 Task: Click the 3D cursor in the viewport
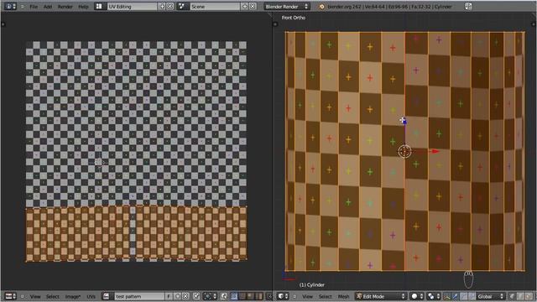(x=404, y=151)
